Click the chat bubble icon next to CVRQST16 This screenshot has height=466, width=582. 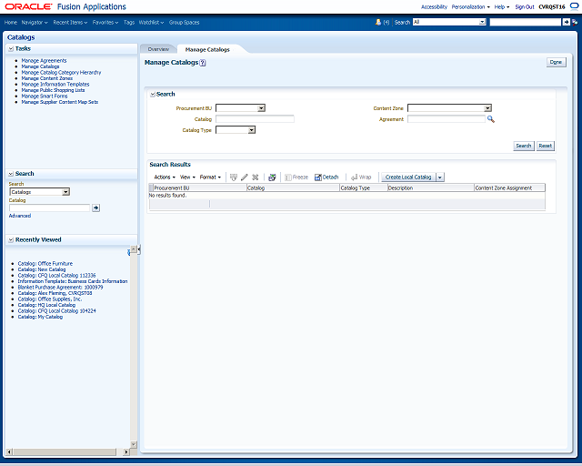tap(574, 6)
